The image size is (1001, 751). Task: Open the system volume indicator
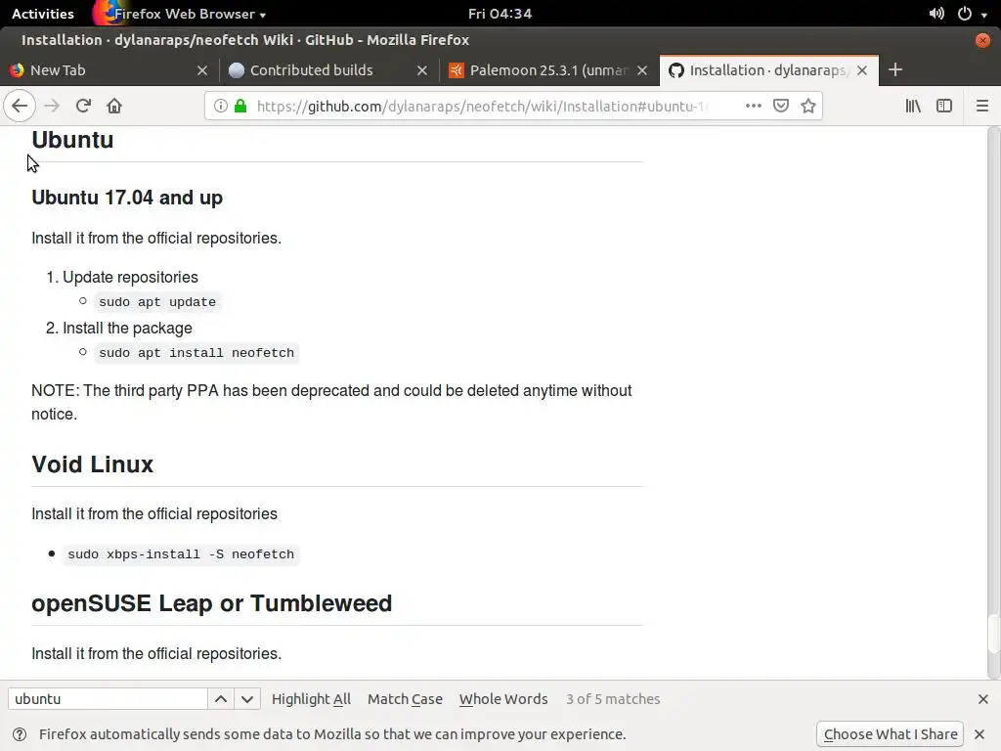point(936,14)
